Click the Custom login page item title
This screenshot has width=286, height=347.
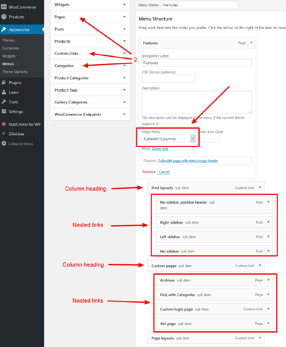176,309
